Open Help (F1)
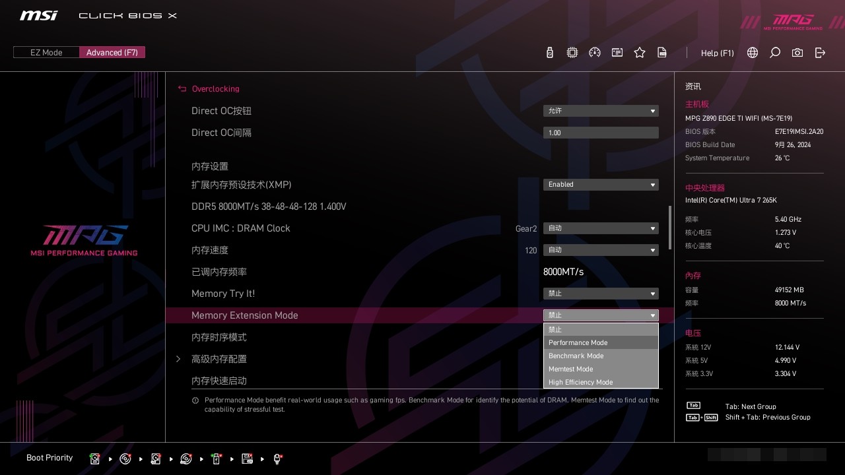 [718, 53]
